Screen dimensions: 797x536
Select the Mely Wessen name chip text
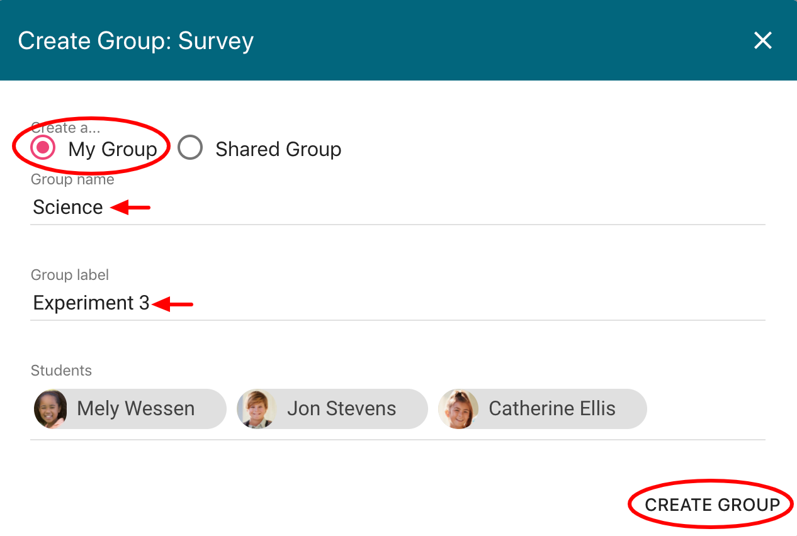pos(135,409)
